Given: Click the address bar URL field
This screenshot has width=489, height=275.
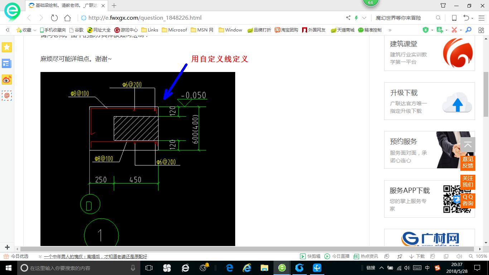Looking at the screenshot, I should point(211,18).
